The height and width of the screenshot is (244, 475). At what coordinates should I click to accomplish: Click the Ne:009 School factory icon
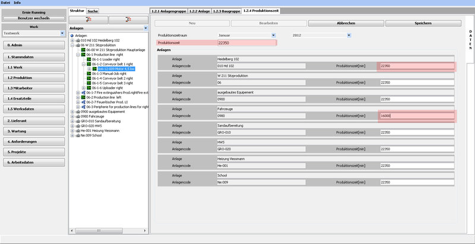[x=78, y=135]
